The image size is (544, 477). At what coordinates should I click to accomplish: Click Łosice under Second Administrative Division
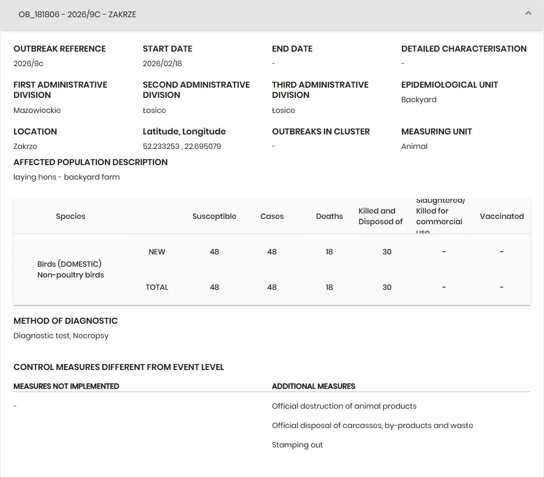[154, 110]
